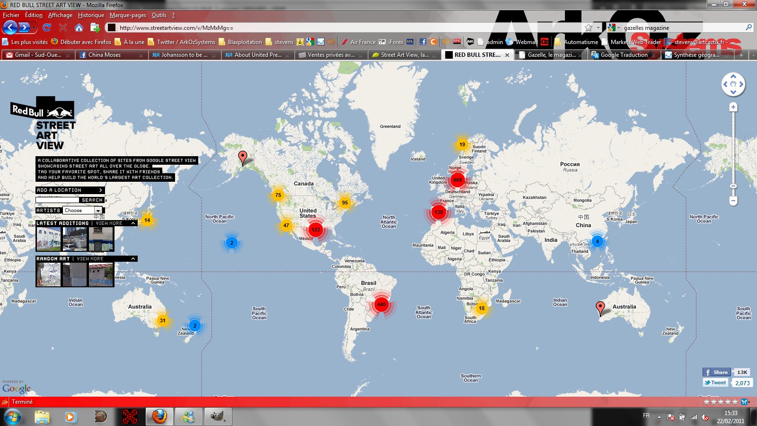Close the RED BULL STRE... tab
Image resolution: width=757 pixels, height=426 pixels.
(507, 55)
